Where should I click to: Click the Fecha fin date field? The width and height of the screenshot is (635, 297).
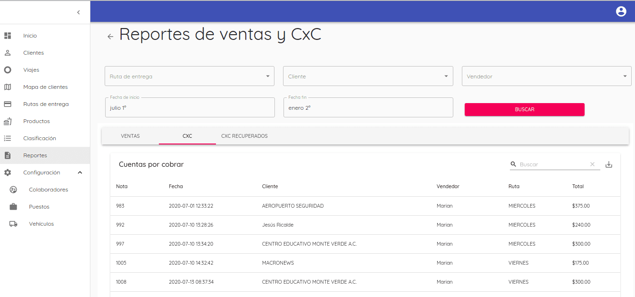click(x=368, y=107)
